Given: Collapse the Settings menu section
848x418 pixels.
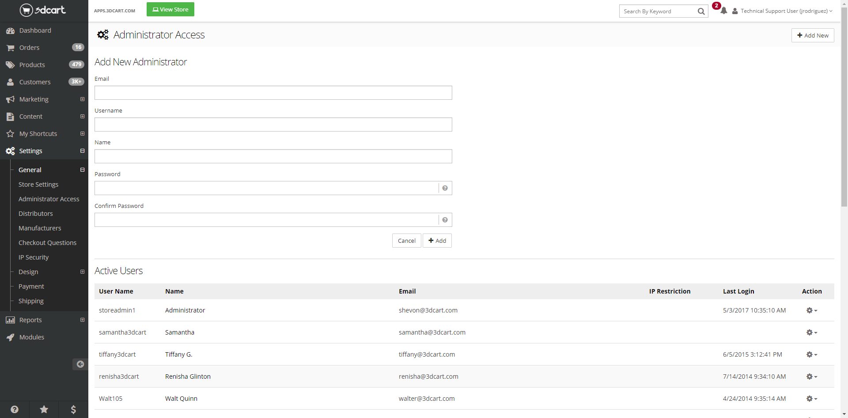Looking at the screenshot, I should (x=82, y=151).
